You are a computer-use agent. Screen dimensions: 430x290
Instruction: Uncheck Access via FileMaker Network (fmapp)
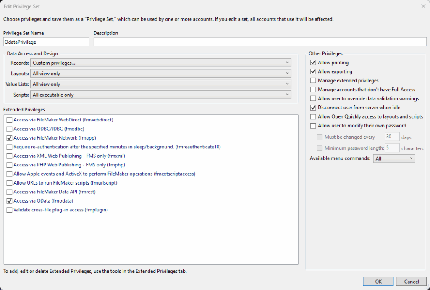[x=10, y=138]
